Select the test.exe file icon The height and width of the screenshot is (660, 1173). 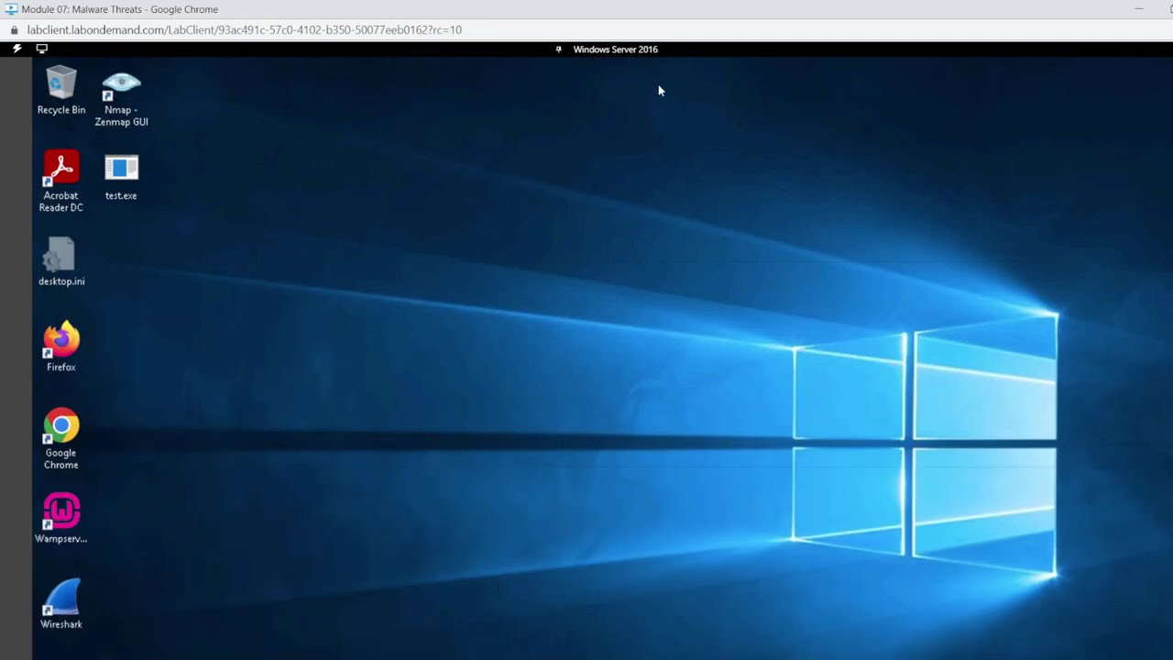(121, 177)
